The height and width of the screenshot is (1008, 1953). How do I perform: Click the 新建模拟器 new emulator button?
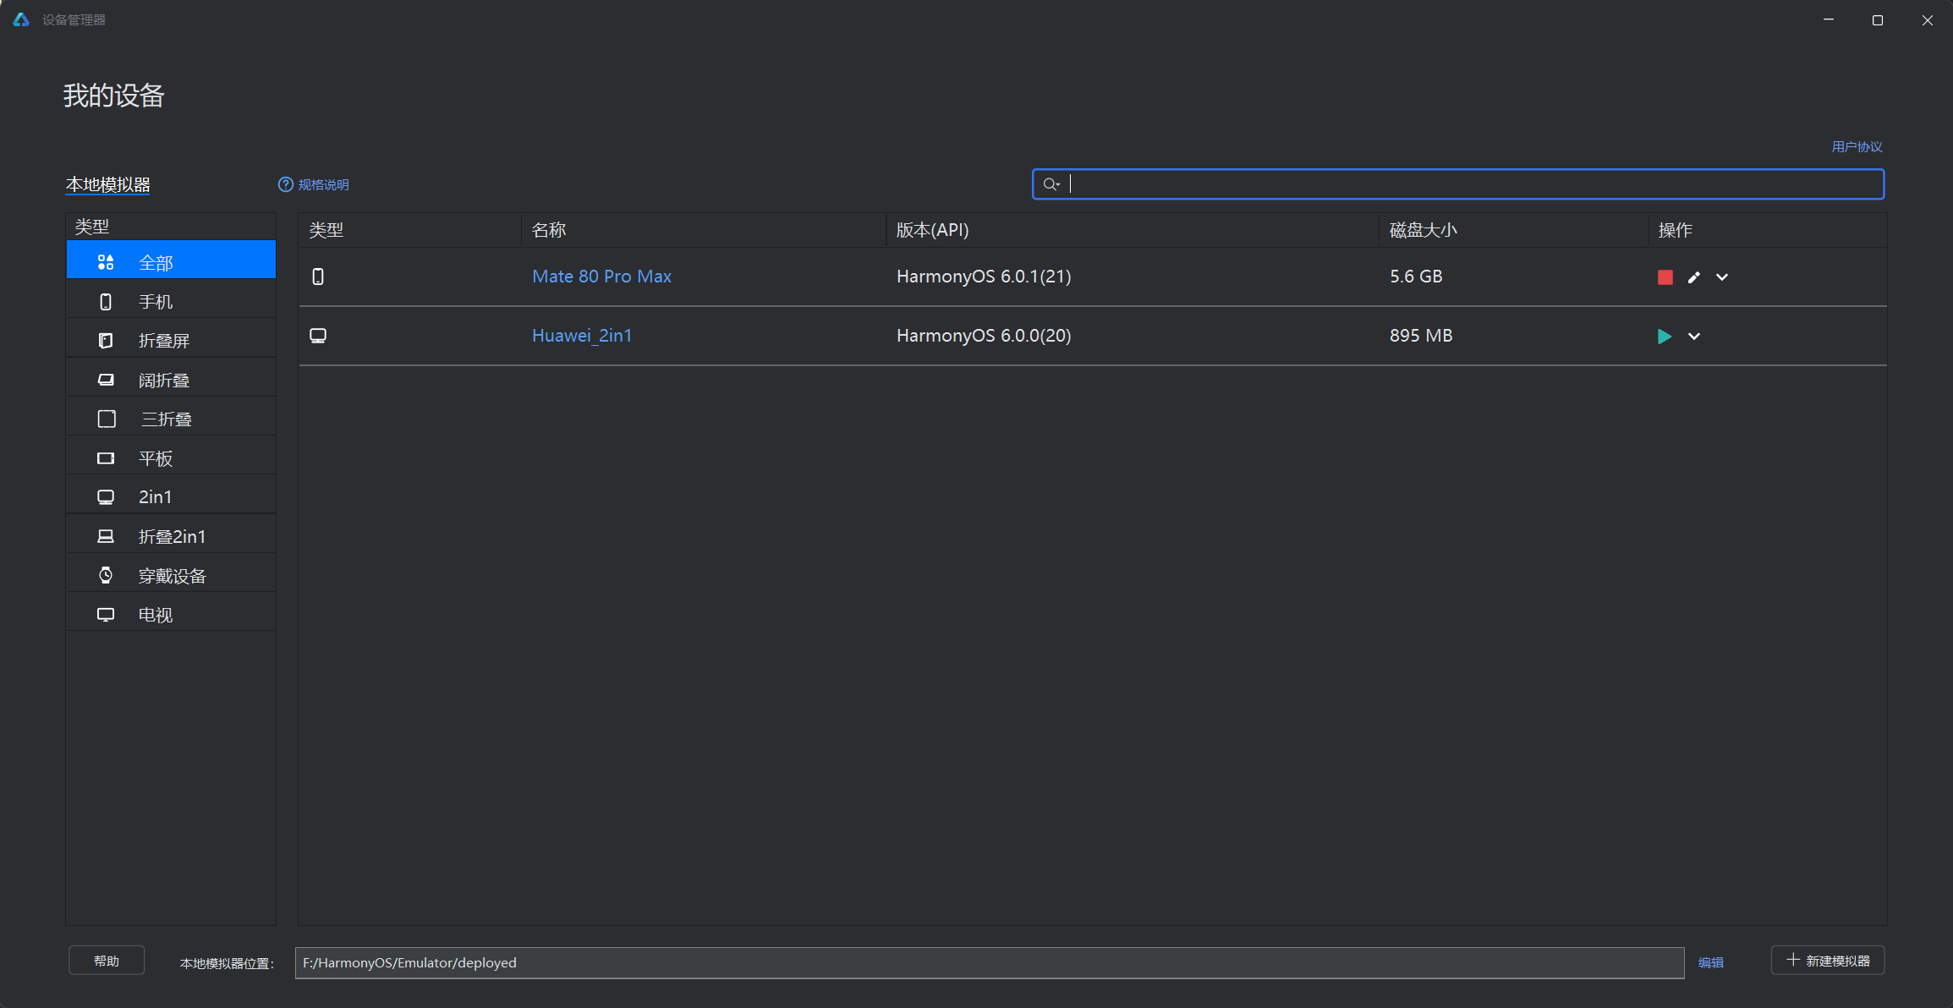pyautogui.click(x=1828, y=961)
